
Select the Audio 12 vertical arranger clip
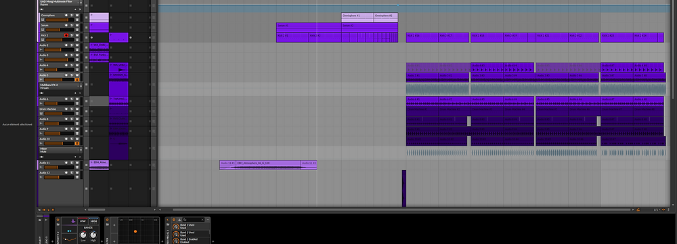pyautogui.click(x=404, y=188)
